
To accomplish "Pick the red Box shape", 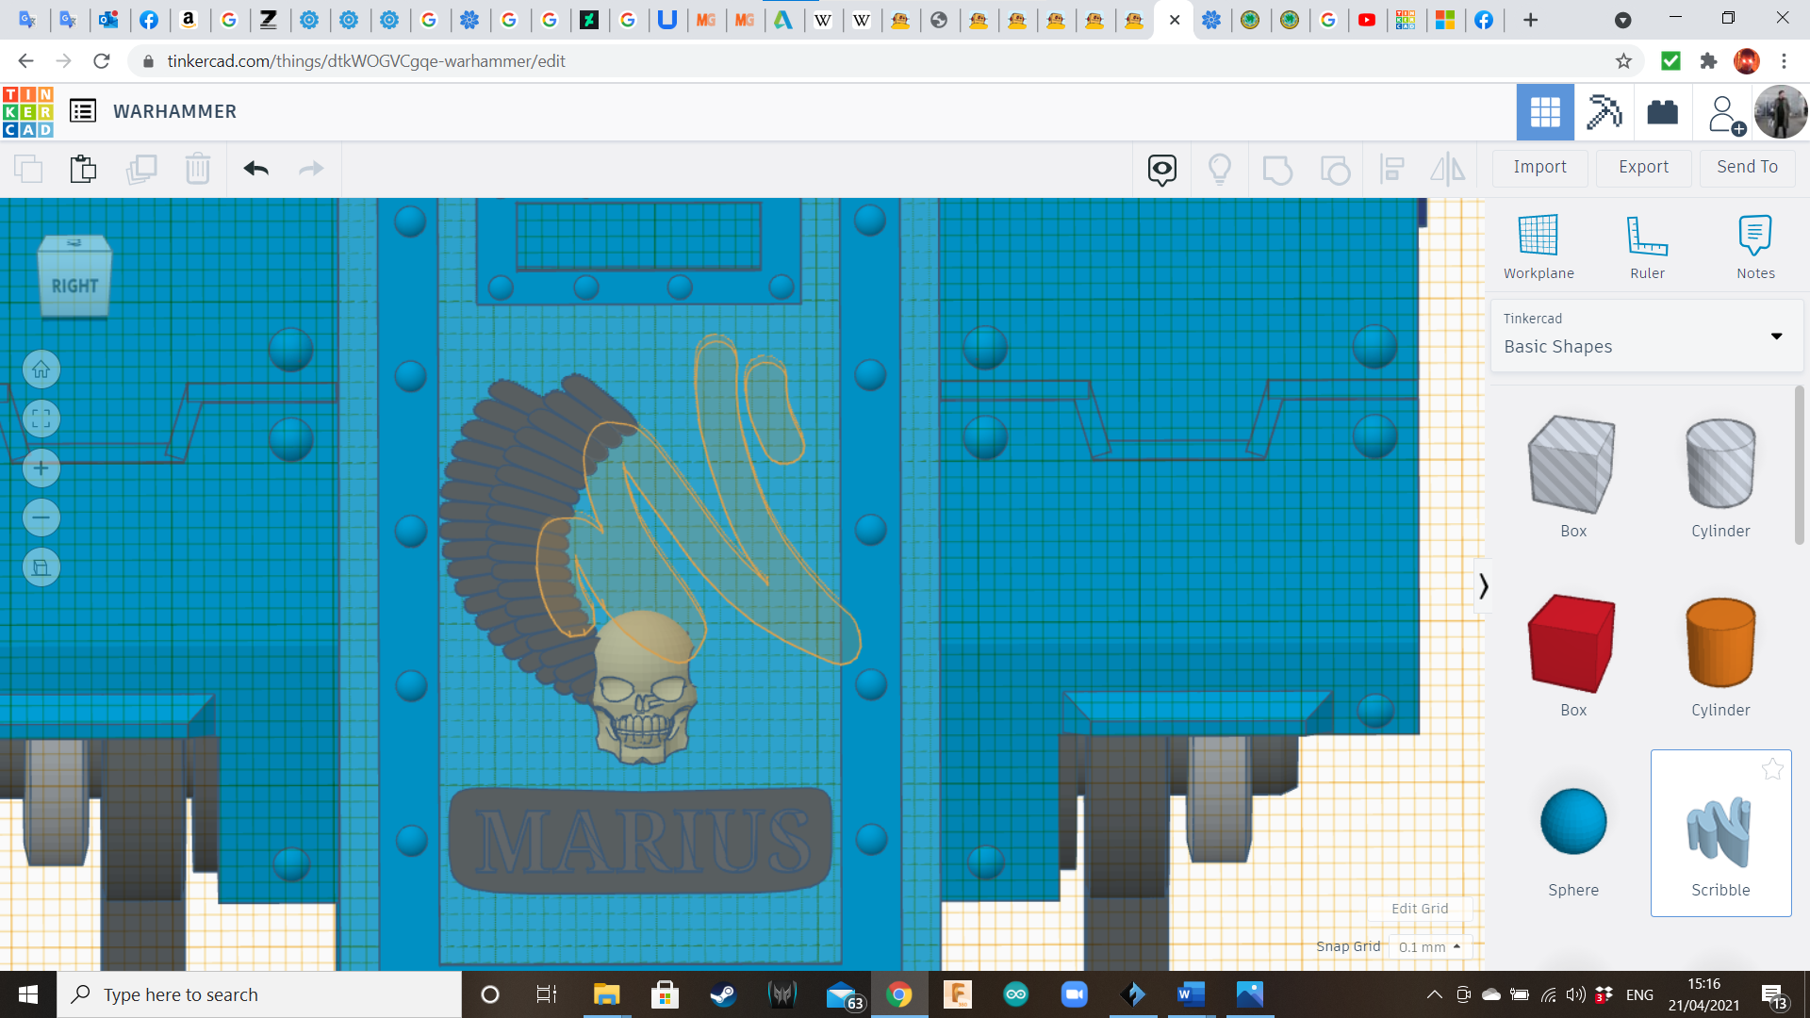I will pos(1572,643).
